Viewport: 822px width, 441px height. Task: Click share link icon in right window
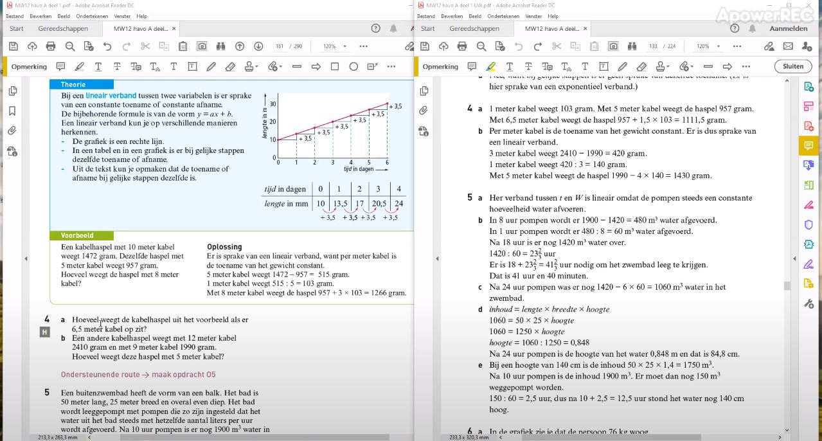coord(769,46)
